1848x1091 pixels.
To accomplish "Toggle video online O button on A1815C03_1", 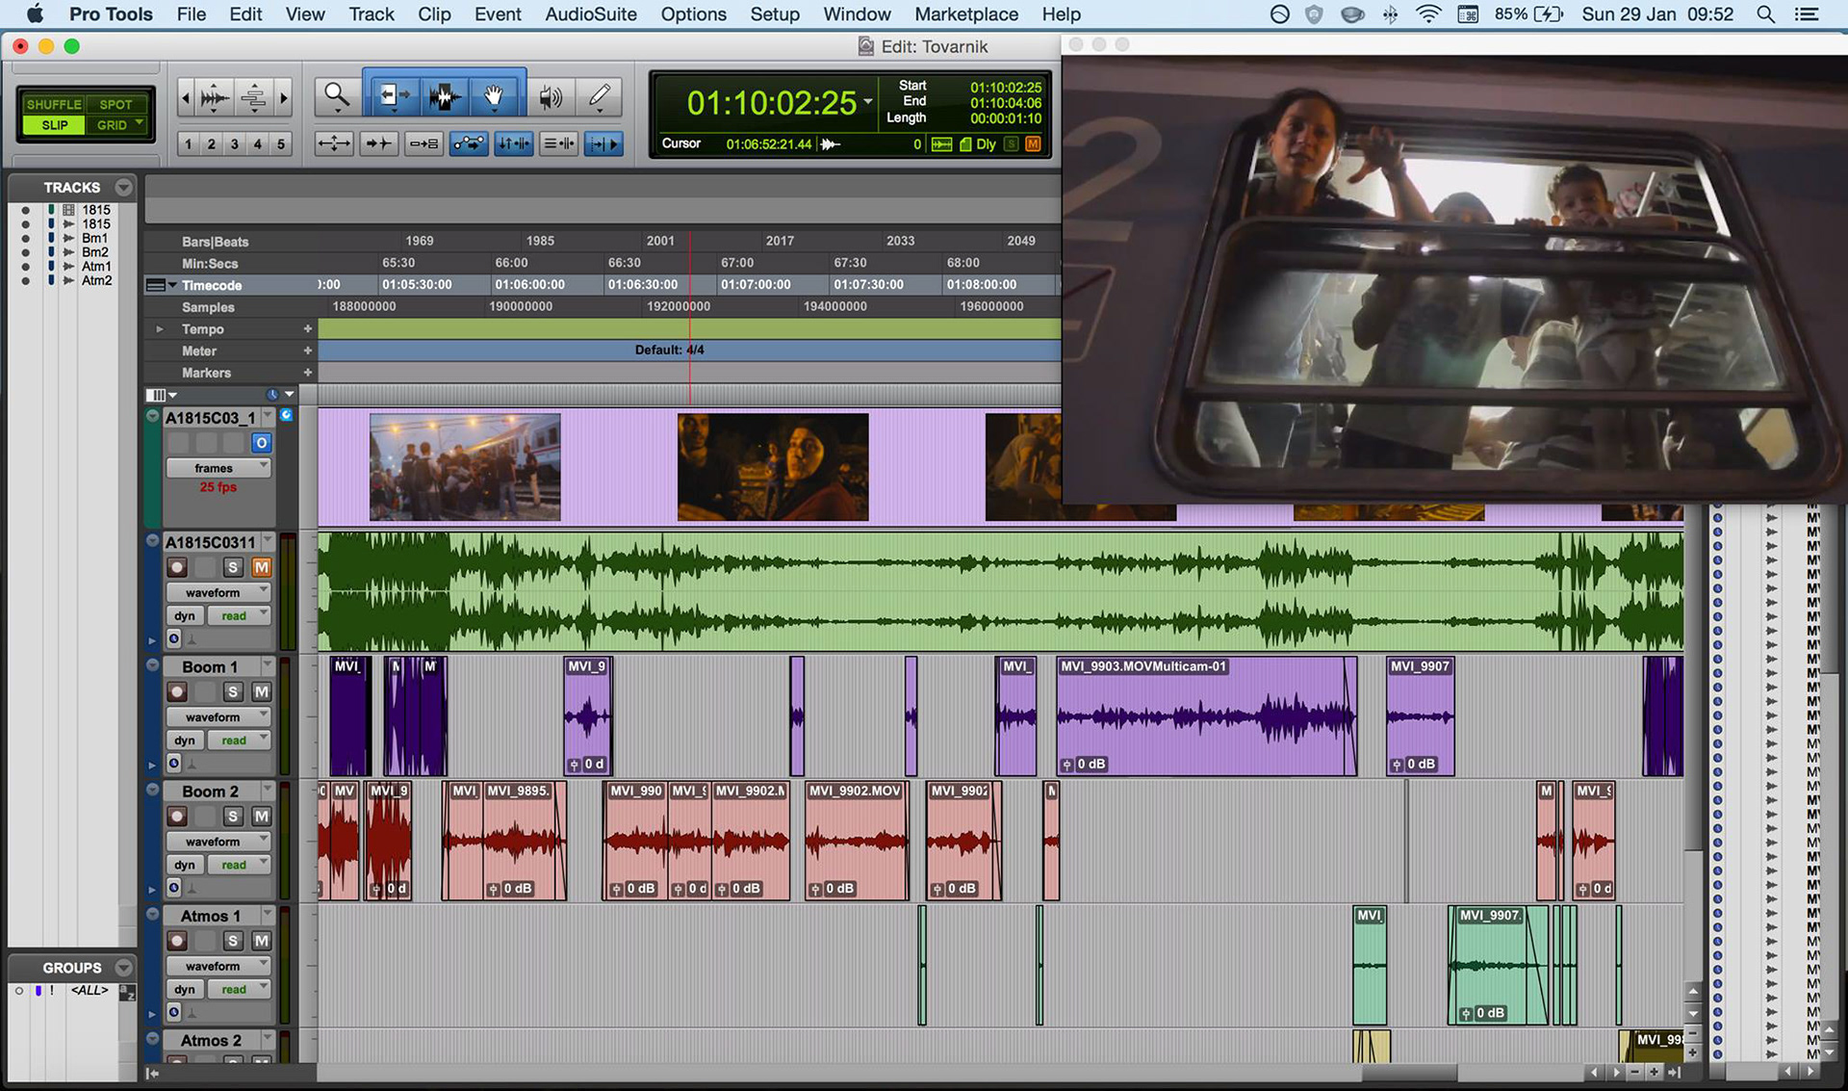I will (261, 443).
